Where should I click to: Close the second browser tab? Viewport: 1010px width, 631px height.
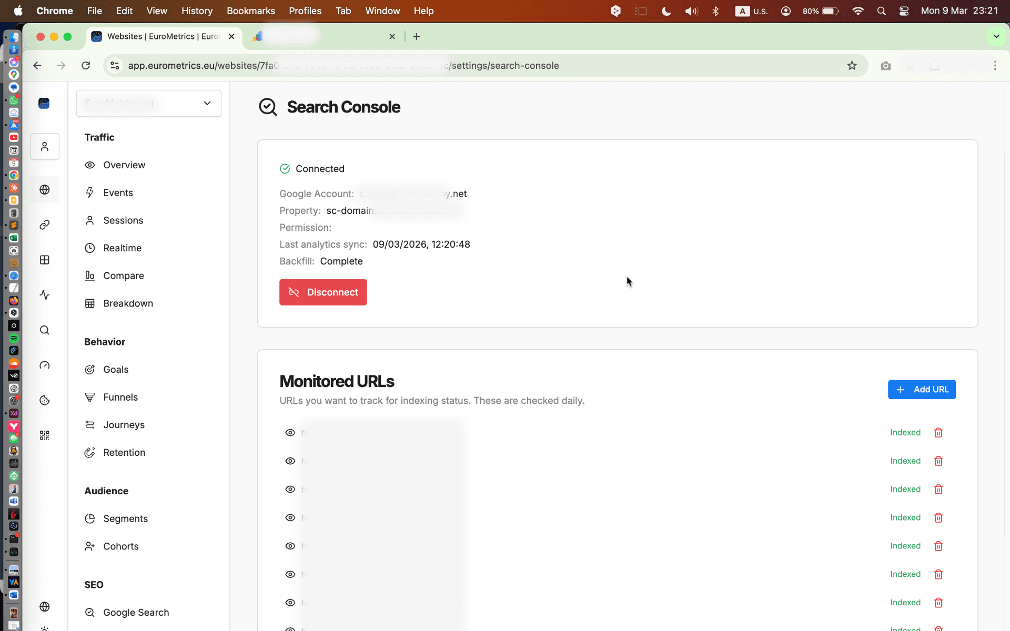coord(392,36)
